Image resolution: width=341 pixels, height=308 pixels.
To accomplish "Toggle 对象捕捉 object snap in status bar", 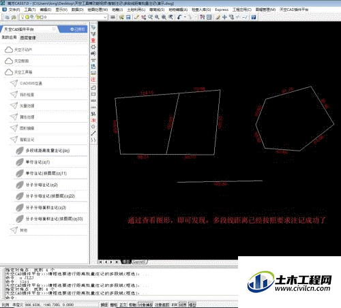I will tap(146, 305).
